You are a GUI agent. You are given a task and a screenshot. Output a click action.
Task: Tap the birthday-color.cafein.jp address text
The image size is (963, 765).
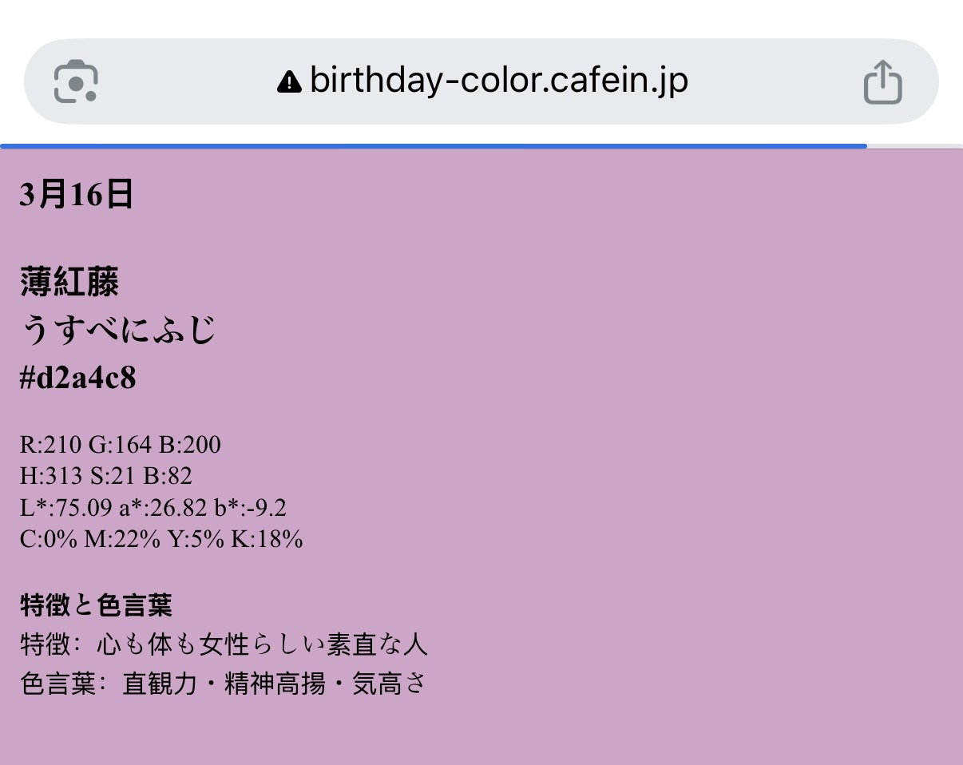point(498,81)
